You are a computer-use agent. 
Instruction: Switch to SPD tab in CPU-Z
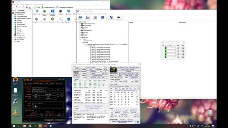(47, 84)
